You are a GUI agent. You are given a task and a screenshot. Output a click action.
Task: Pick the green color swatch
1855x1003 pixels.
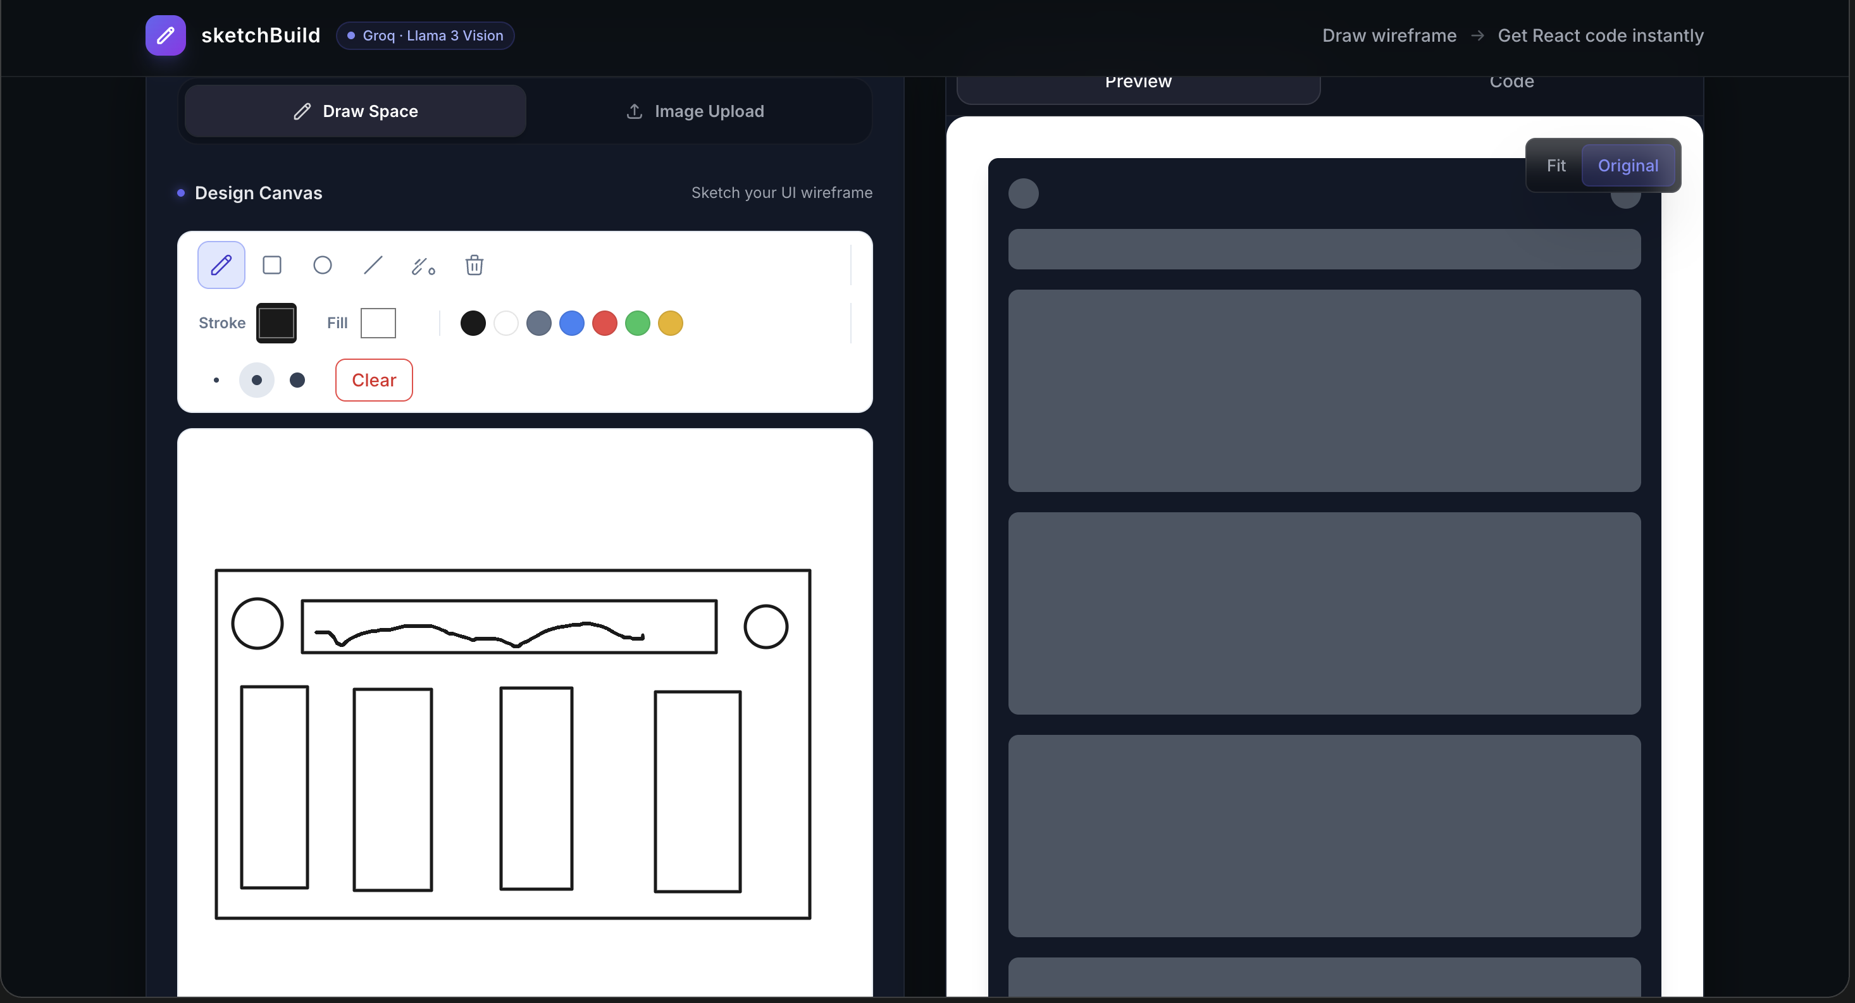pyautogui.click(x=637, y=323)
